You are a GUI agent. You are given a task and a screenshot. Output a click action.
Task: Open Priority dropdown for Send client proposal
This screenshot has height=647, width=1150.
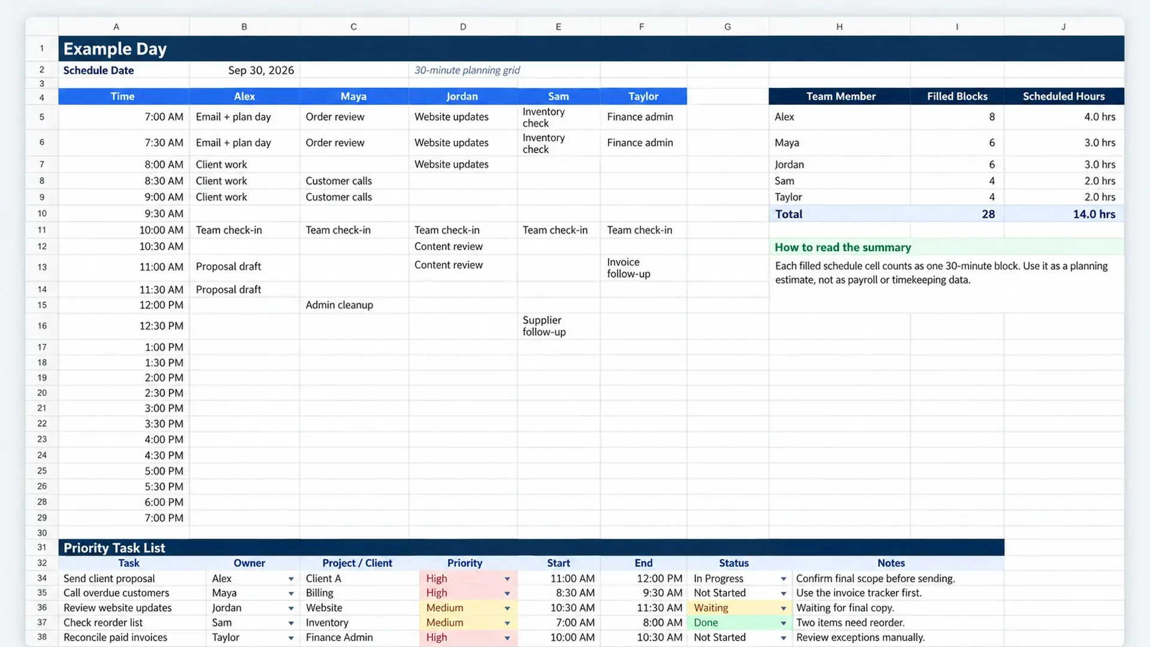click(507, 579)
